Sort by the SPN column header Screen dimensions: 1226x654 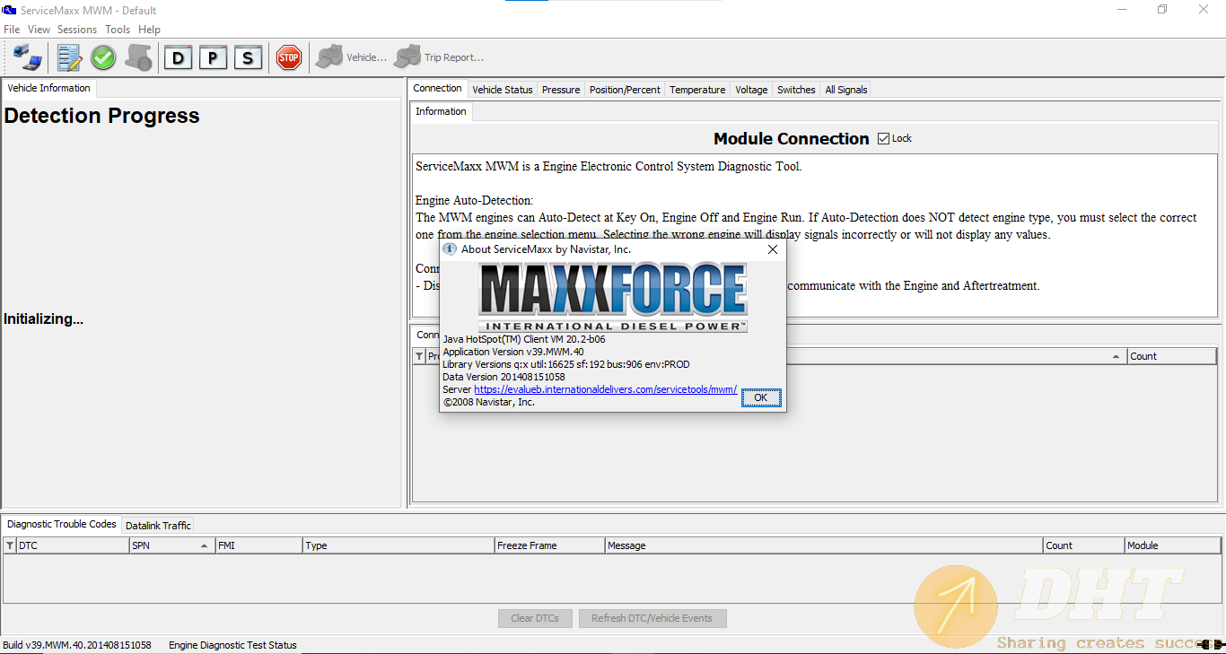pyautogui.click(x=172, y=545)
